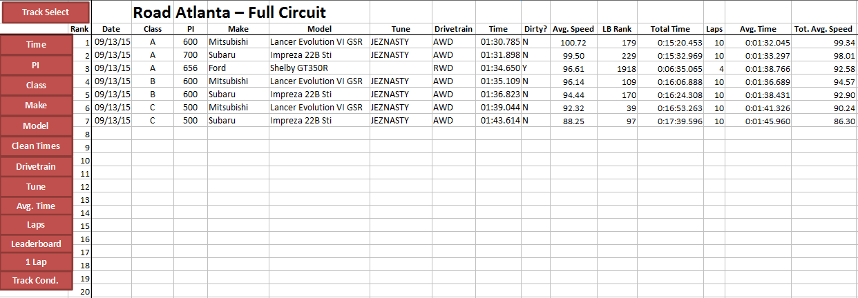Select the Road Atlanta – Full Circuit title cell

coord(229,12)
